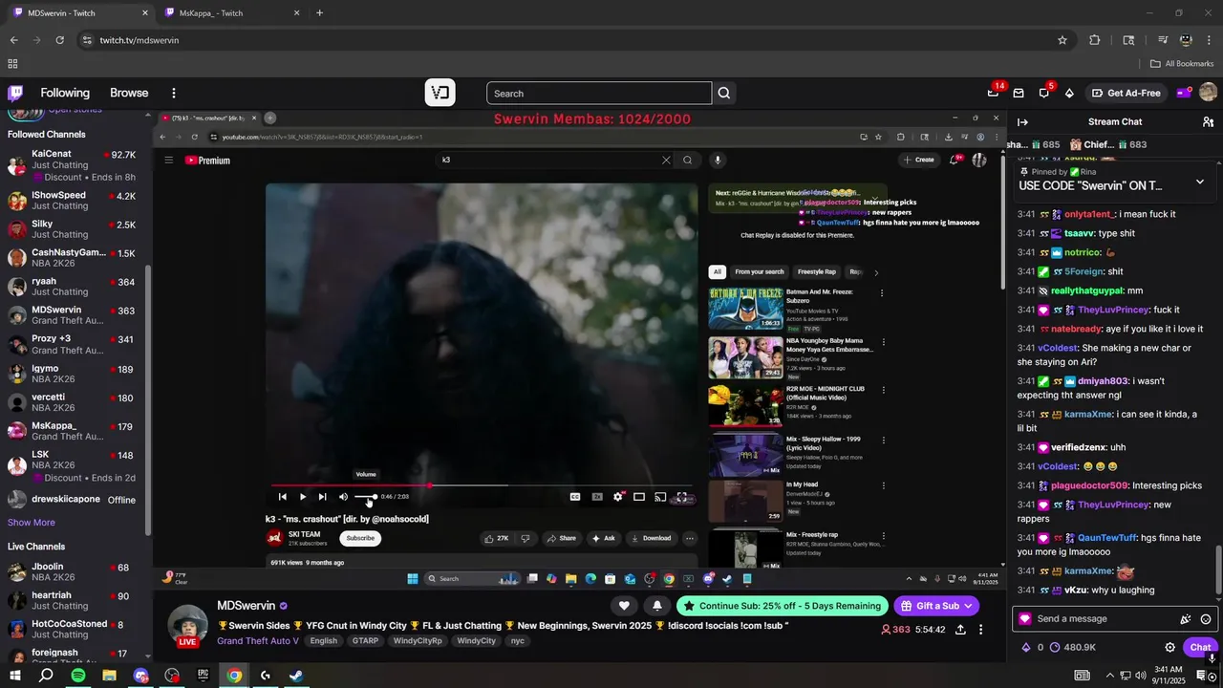
Task: Open the Twitch home logo
Action: pyautogui.click(x=15, y=93)
